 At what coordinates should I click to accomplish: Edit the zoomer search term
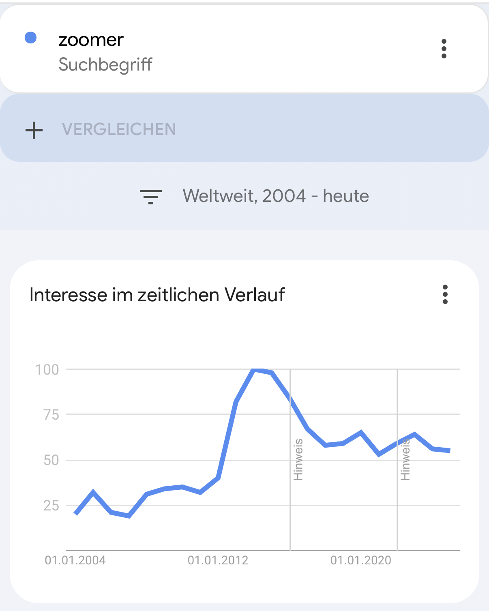point(91,40)
